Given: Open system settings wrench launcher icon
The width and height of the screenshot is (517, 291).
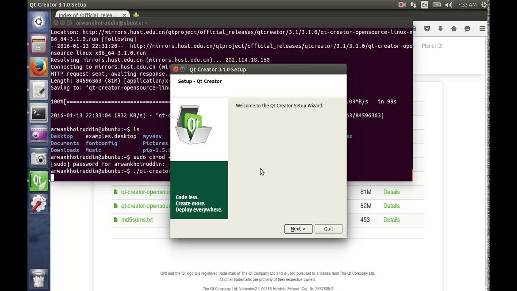Looking at the screenshot, I should (x=39, y=203).
